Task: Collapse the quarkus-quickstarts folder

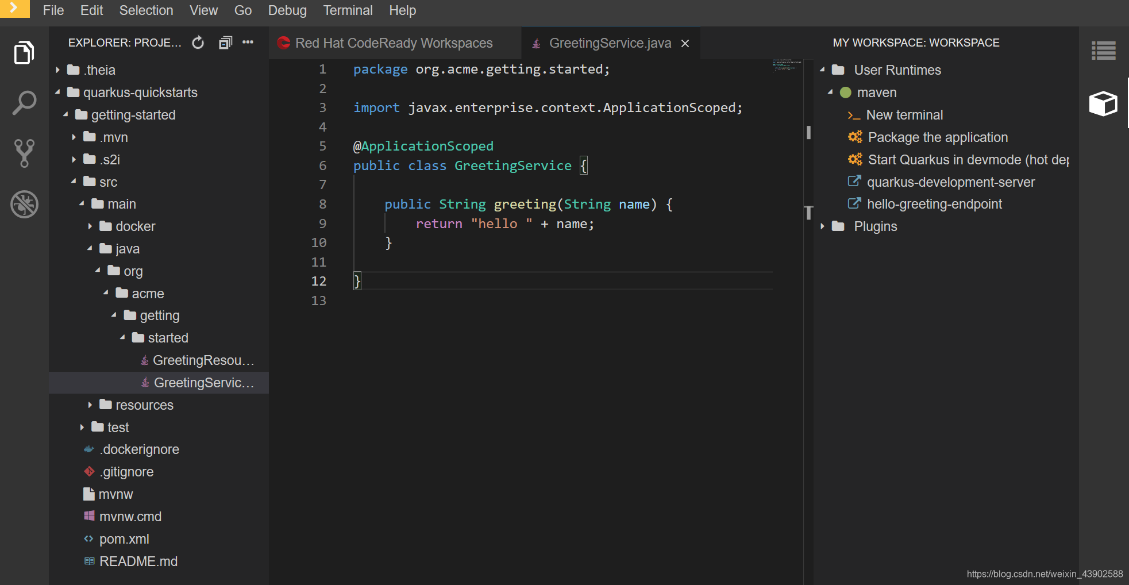Action: (x=58, y=92)
